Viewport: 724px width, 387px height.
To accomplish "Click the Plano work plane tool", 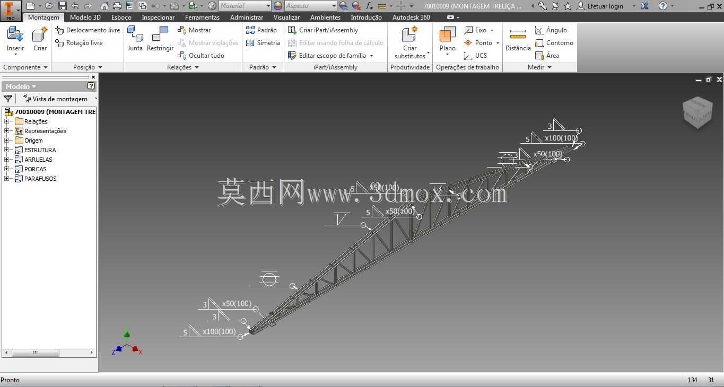I will (x=448, y=40).
